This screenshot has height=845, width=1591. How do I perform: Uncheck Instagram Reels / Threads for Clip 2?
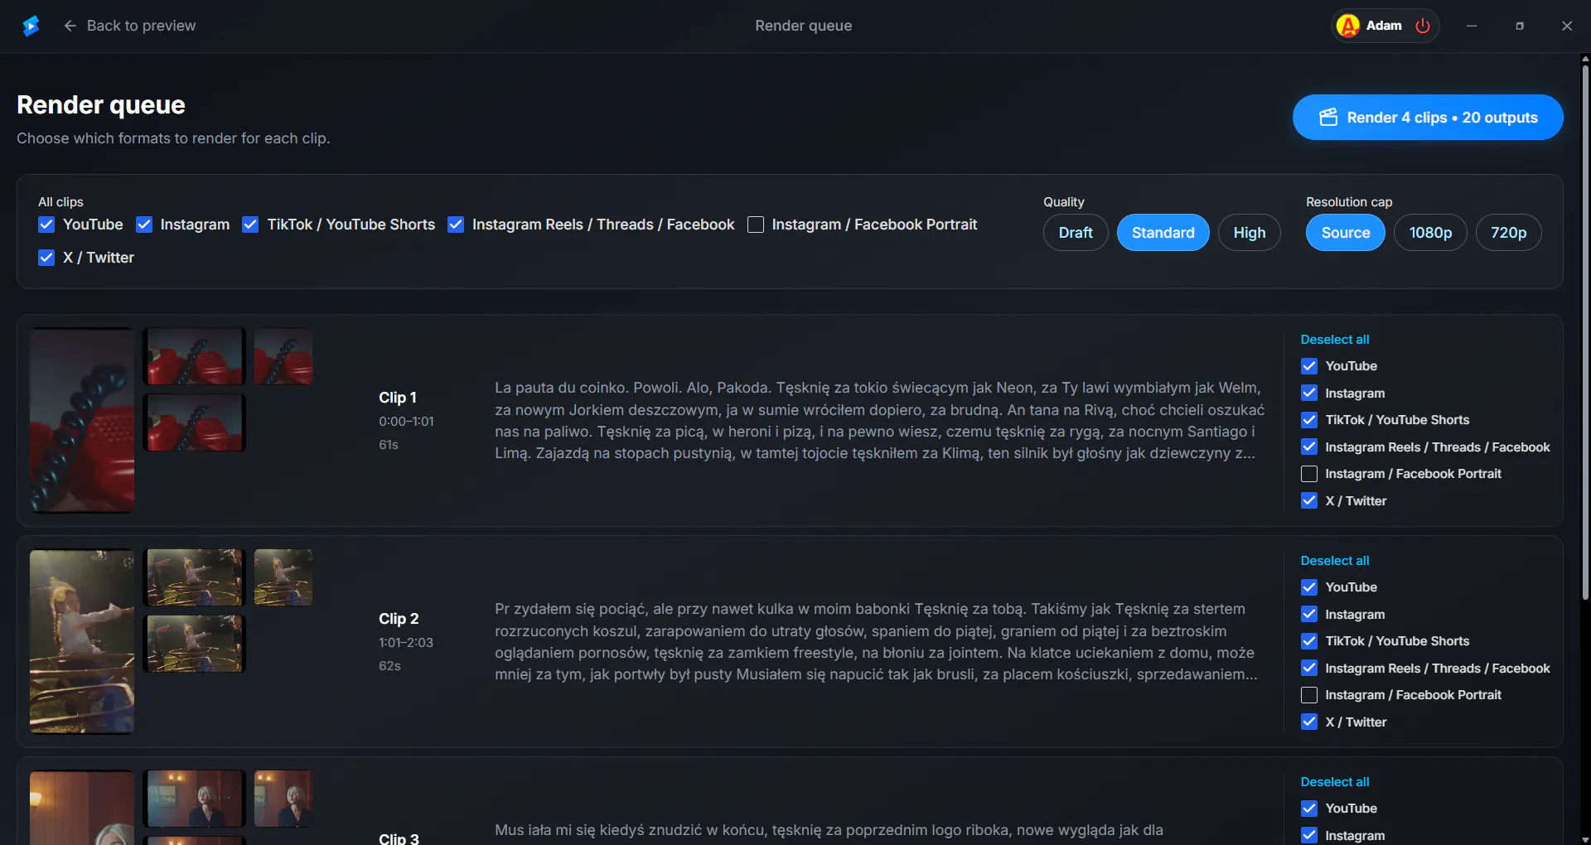tap(1309, 668)
